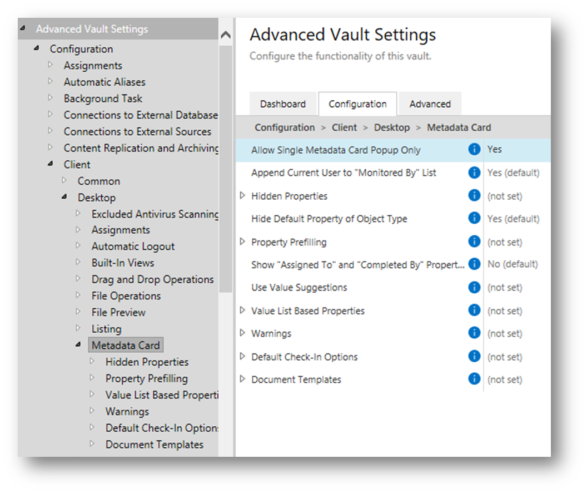Select Drag and Drop Operations tree item

coord(152,279)
